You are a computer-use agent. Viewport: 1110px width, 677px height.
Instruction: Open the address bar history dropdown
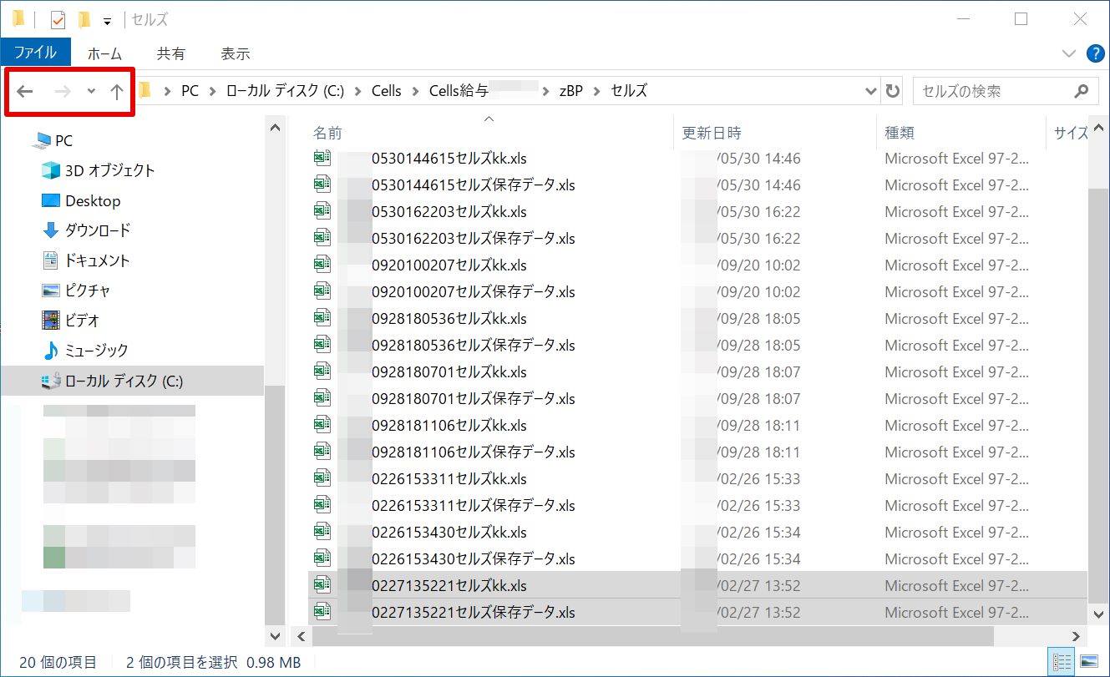click(871, 91)
